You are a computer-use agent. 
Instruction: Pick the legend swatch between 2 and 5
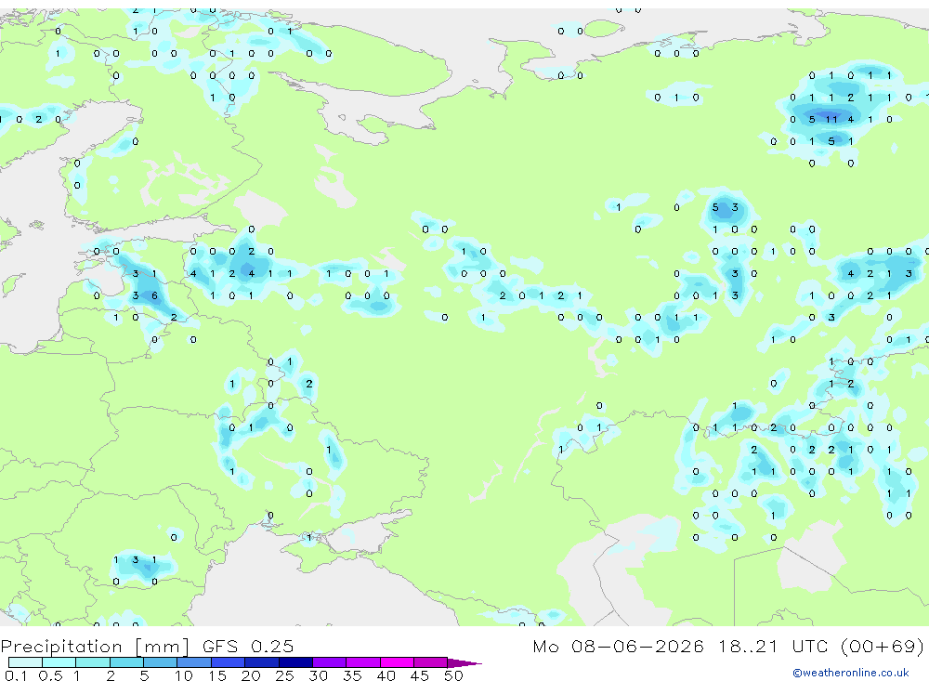pyautogui.click(x=126, y=662)
